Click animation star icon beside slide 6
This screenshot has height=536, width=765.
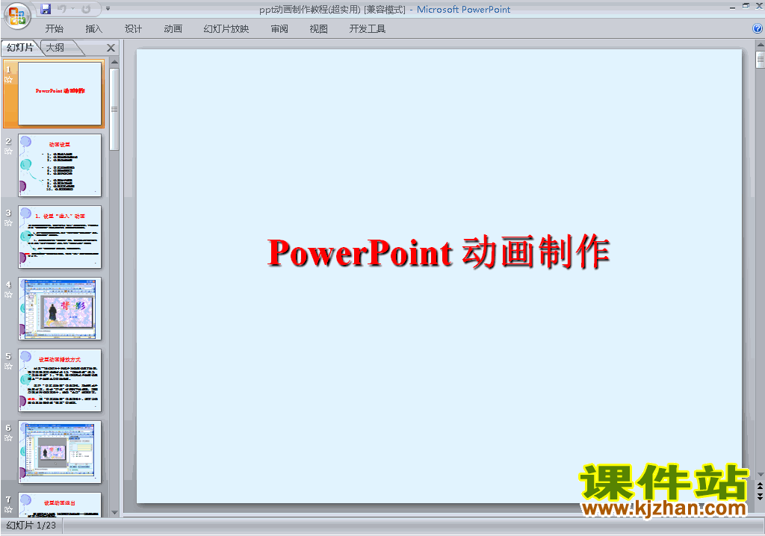8,438
